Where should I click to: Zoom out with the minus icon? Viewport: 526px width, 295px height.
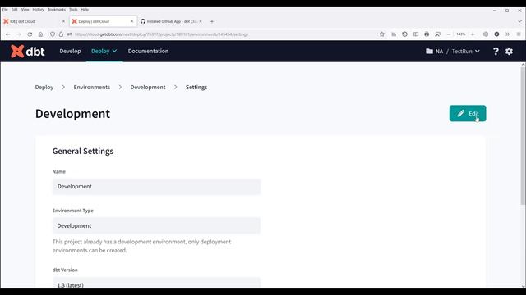click(x=449, y=34)
